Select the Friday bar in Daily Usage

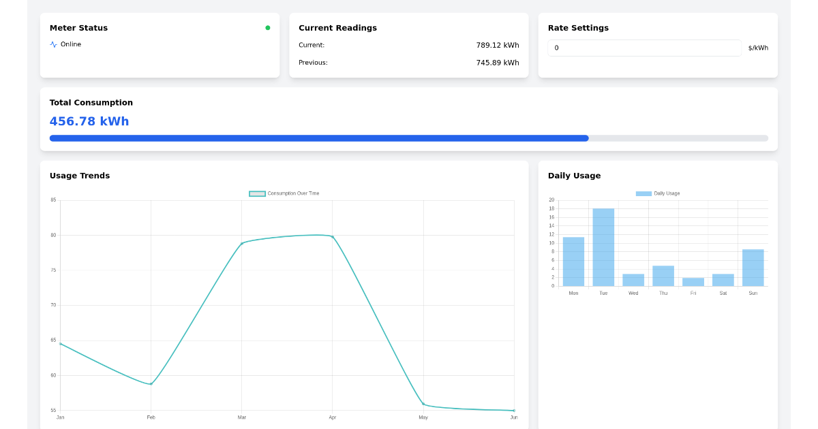pos(693,281)
